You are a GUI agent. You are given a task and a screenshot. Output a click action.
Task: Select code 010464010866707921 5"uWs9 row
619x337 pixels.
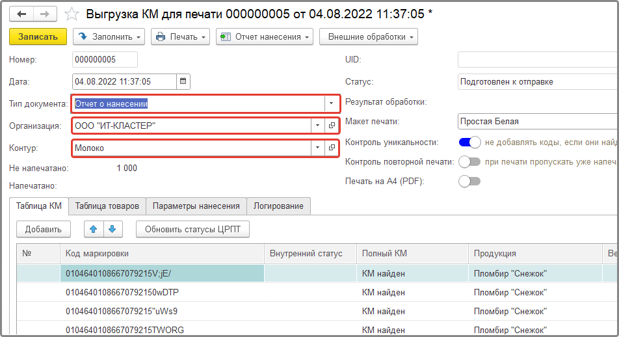pyautogui.click(x=162, y=312)
